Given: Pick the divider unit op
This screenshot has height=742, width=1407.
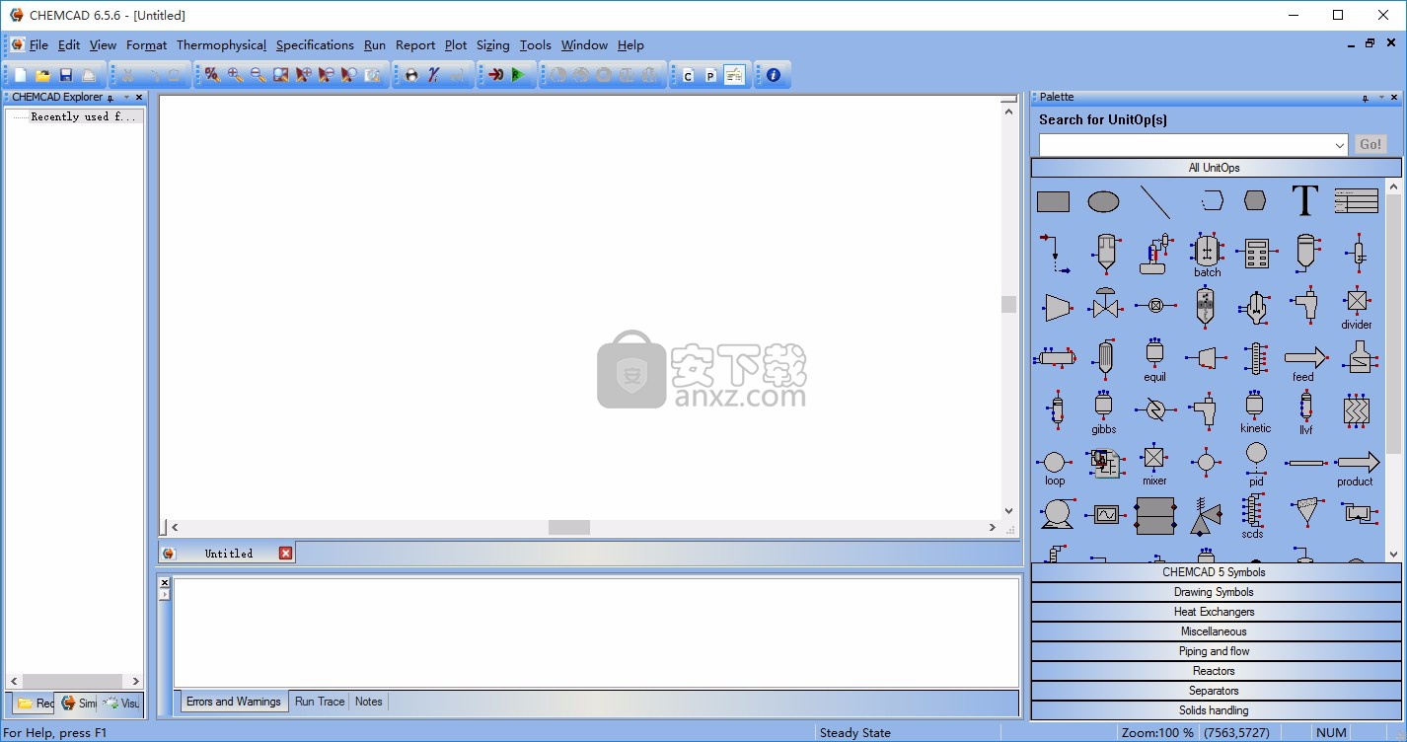Looking at the screenshot, I should coord(1357,308).
